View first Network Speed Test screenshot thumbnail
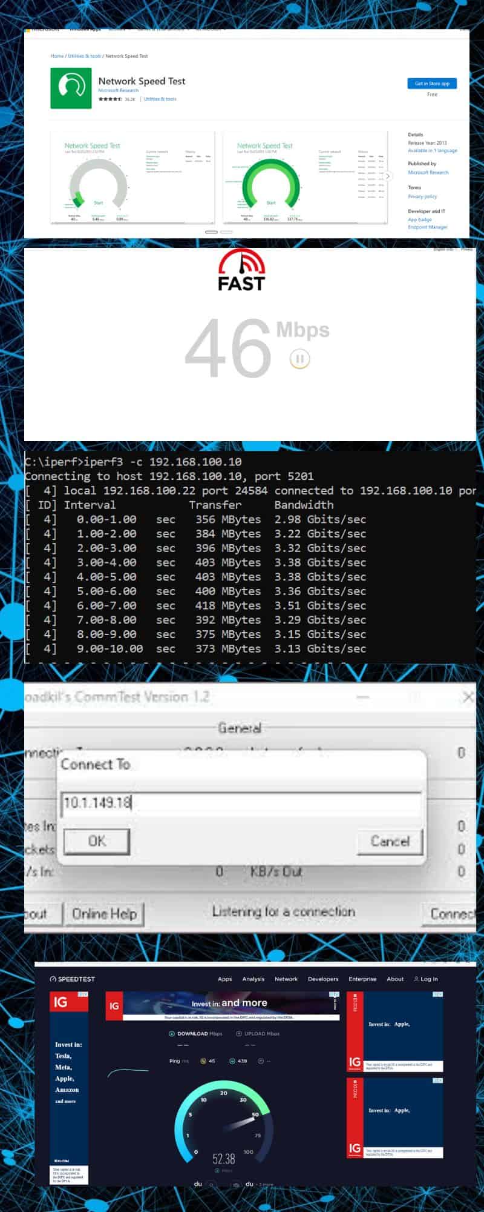This screenshot has height=1212, width=484. coord(132,178)
